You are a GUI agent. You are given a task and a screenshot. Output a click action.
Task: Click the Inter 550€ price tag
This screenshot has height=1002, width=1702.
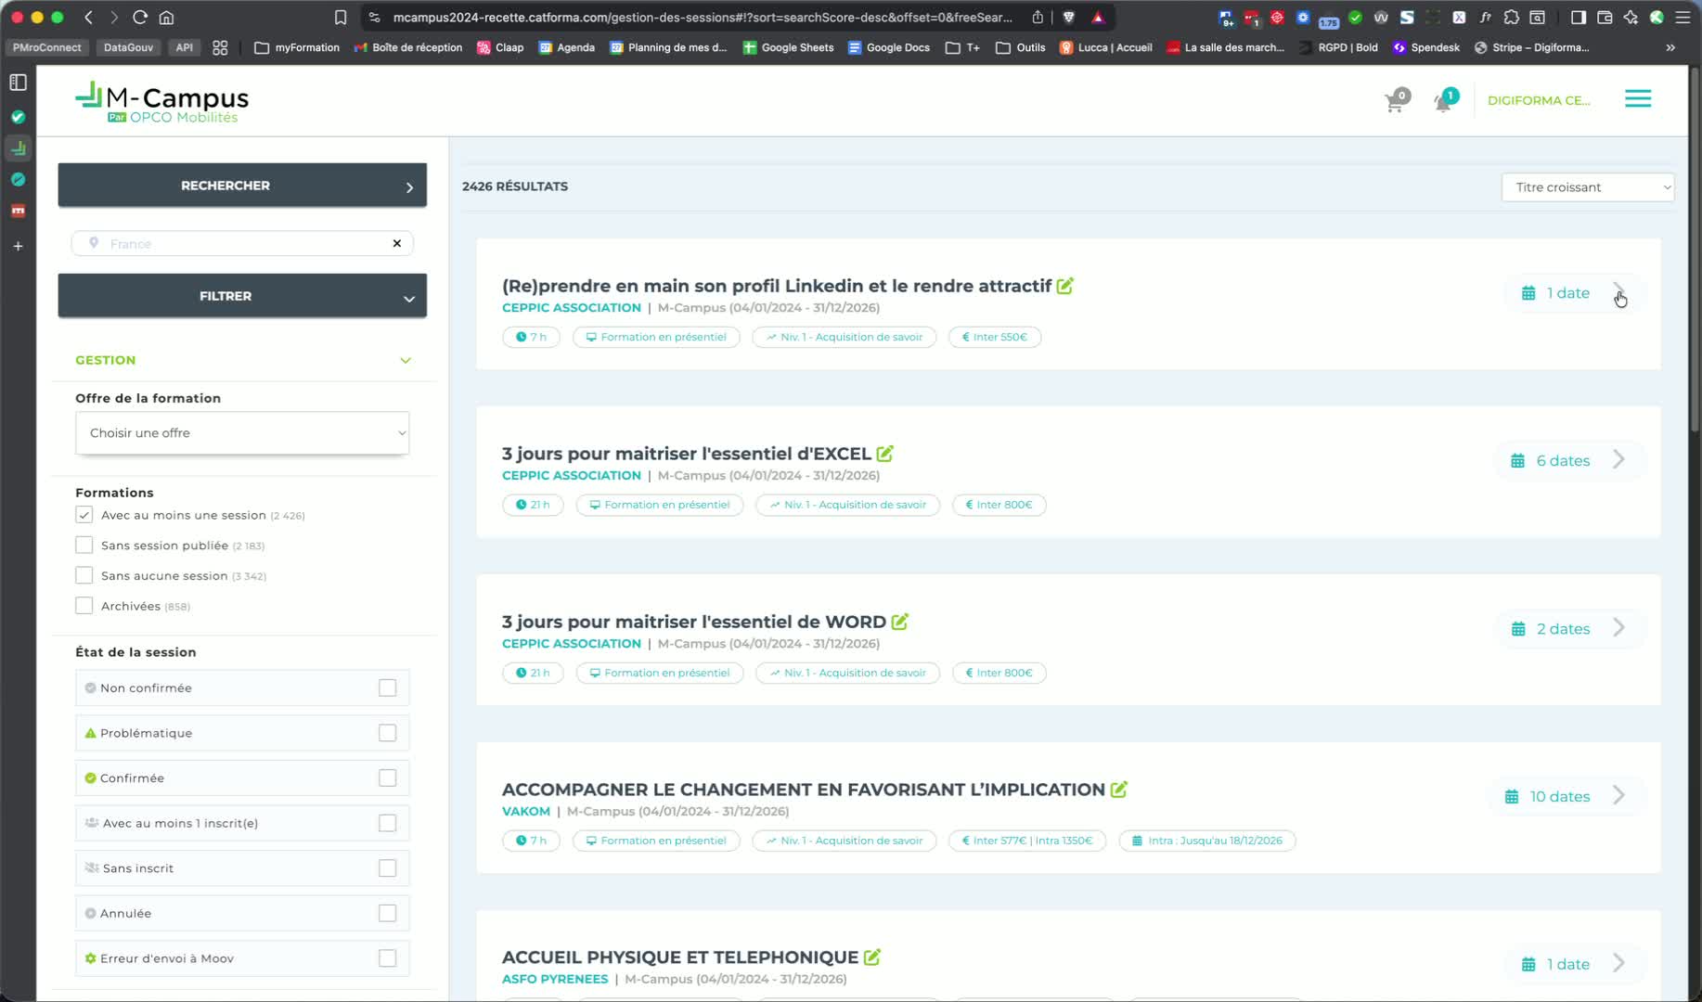tap(995, 337)
